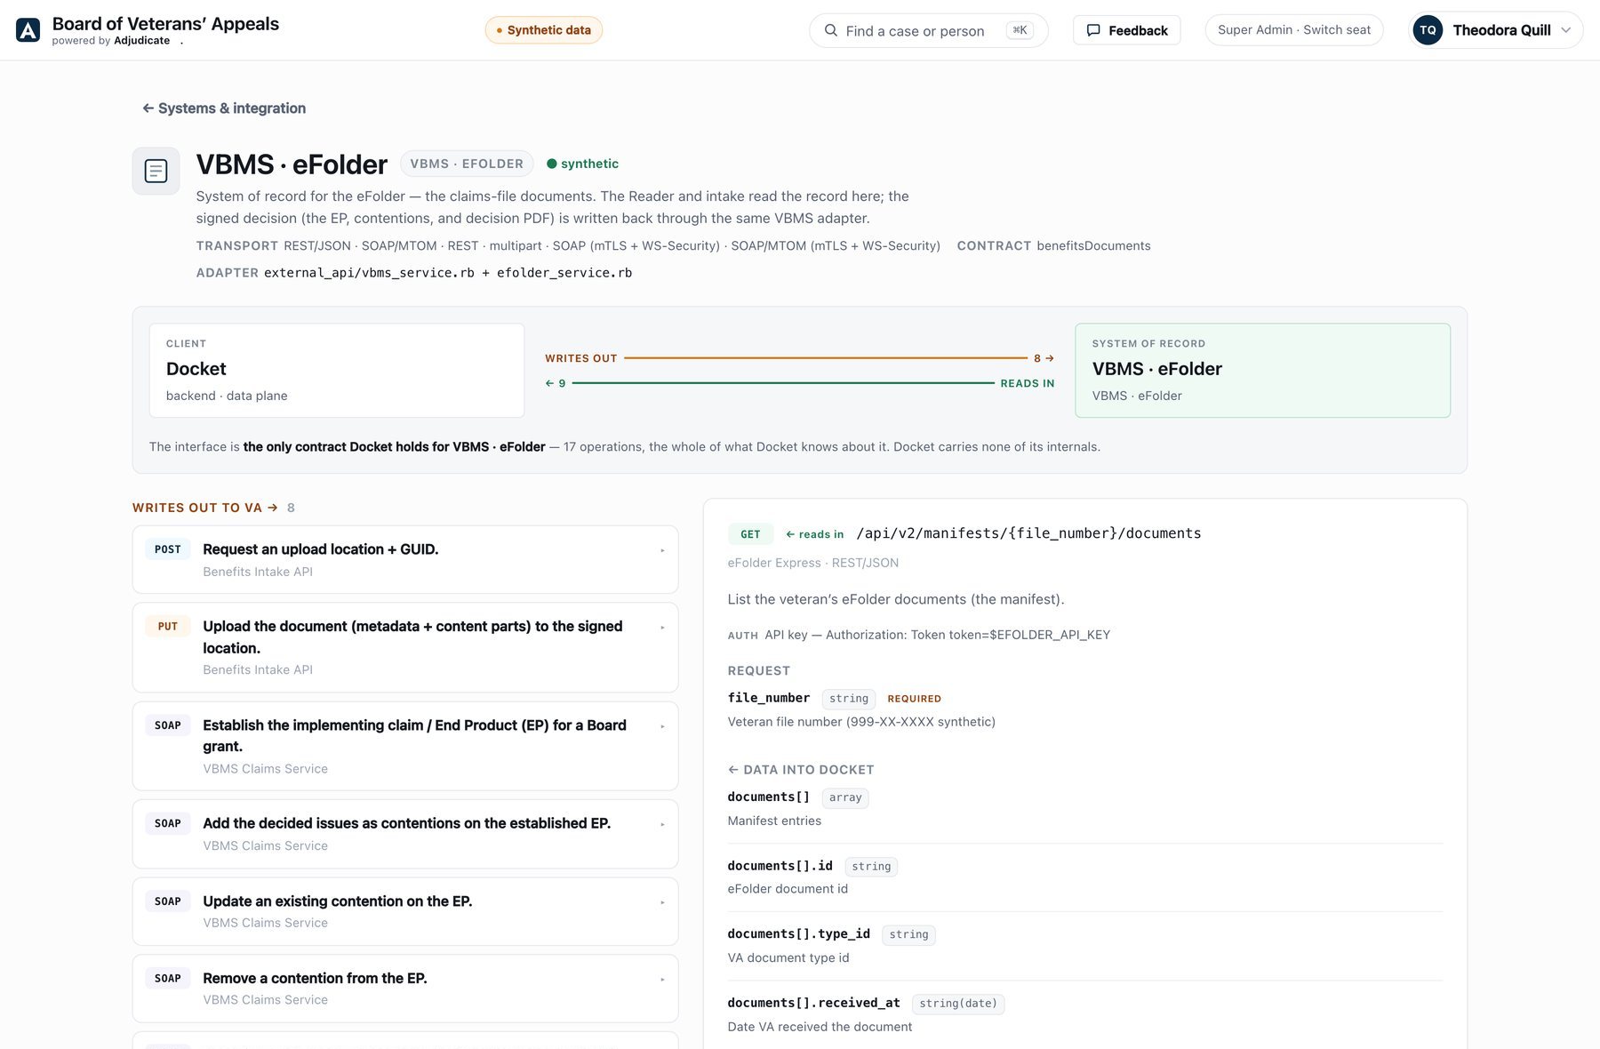1600x1049 pixels.
Task: Expand Establish implementing claim row chevron
Action: (662, 726)
